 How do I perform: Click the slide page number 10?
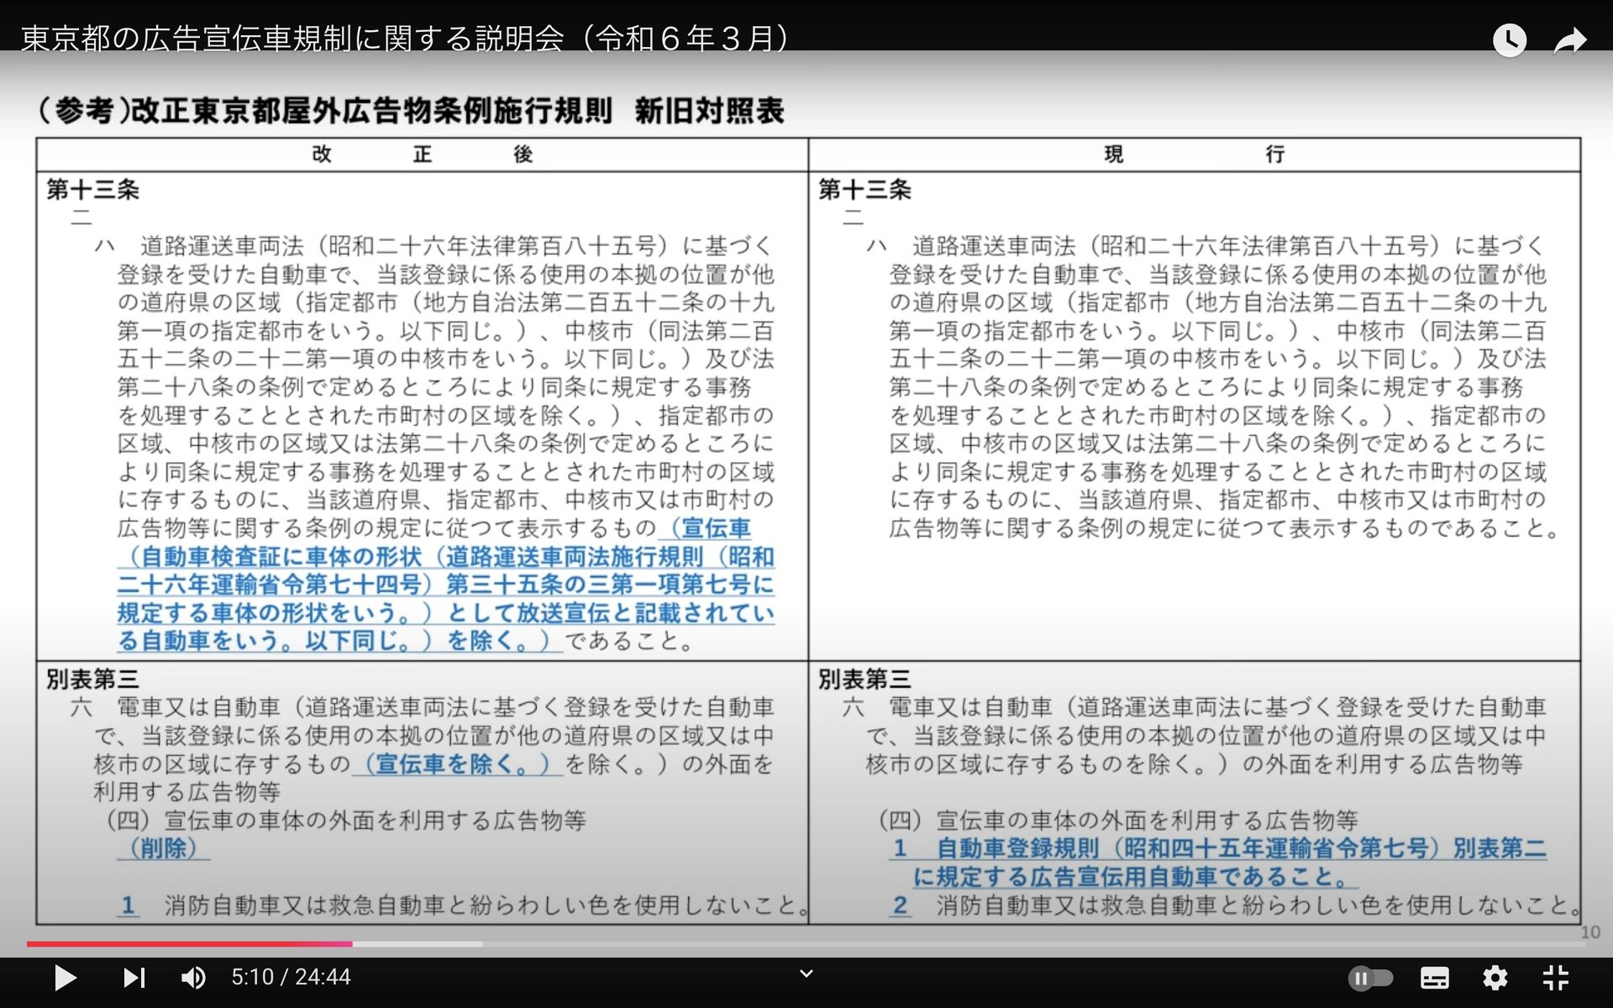[1589, 932]
